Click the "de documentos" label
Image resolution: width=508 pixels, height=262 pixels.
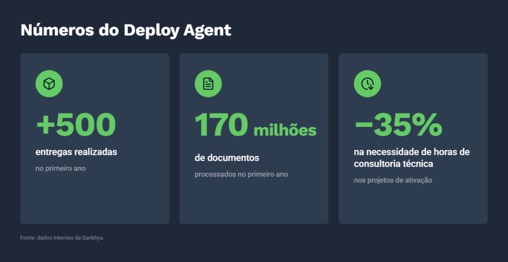coord(227,158)
